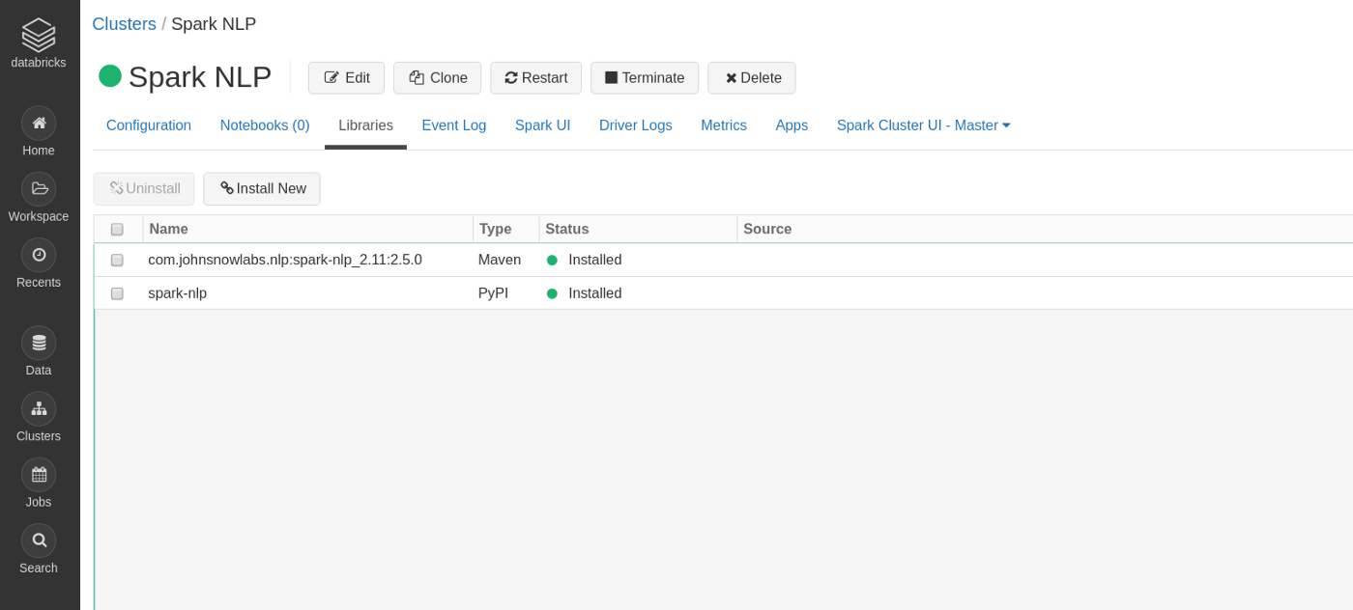Open the Event Log tab
Viewport: 1353px width, 610px height.
454,125
